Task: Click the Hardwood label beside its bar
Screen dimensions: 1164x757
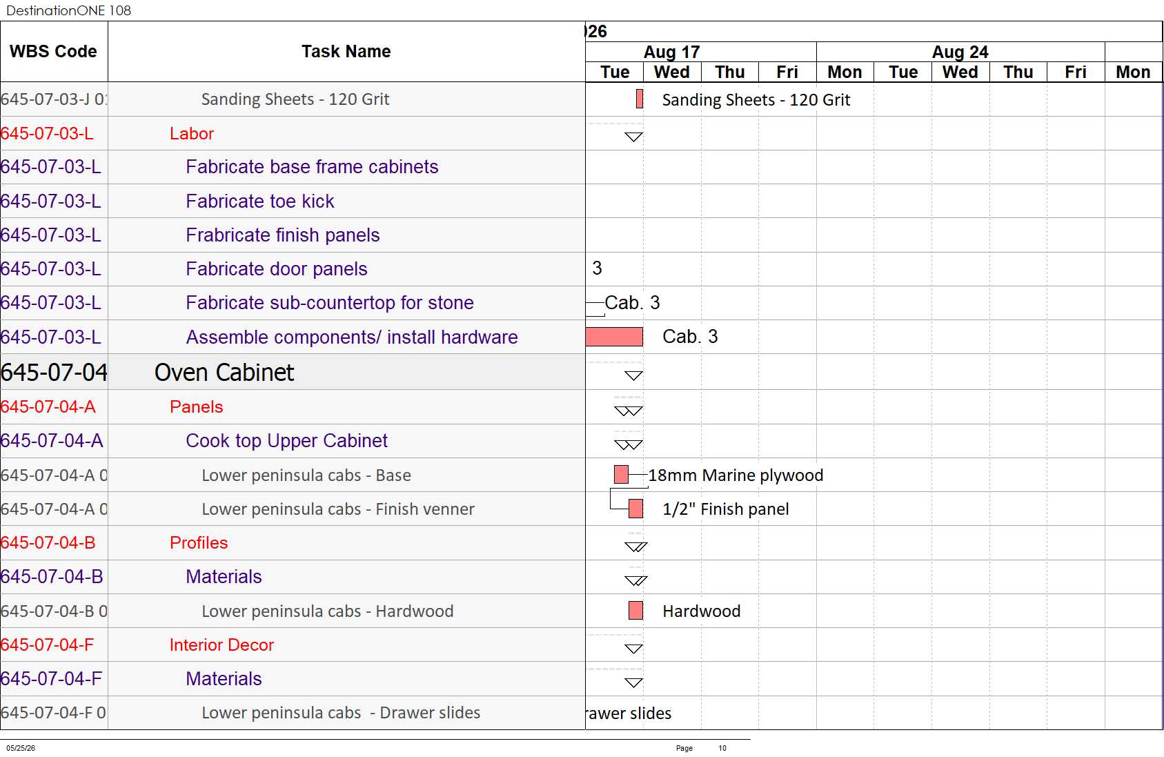Action: tap(702, 611)
